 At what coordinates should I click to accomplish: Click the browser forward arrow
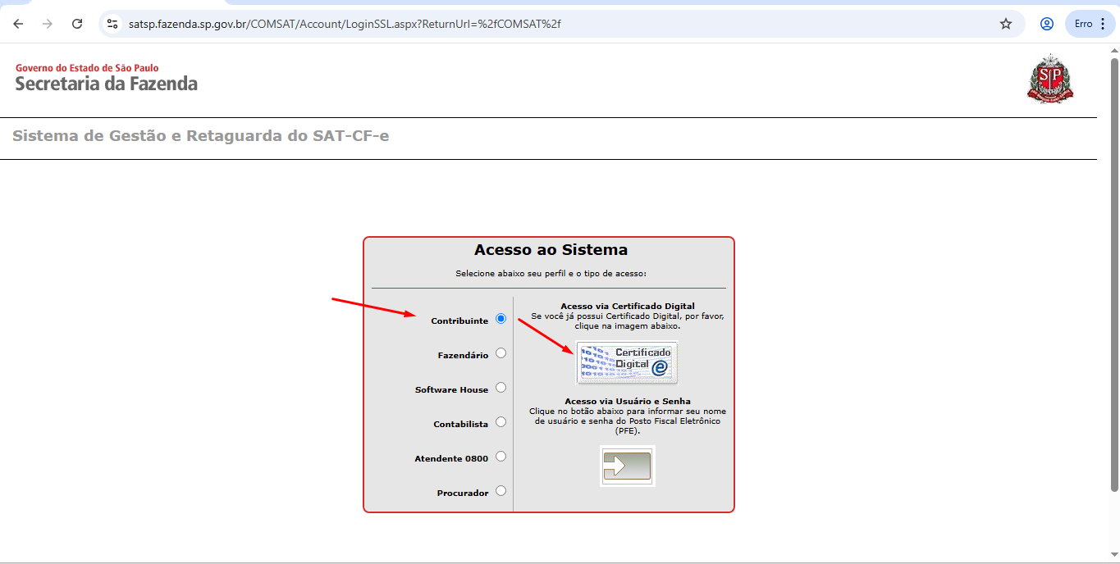tap(48, 24)
